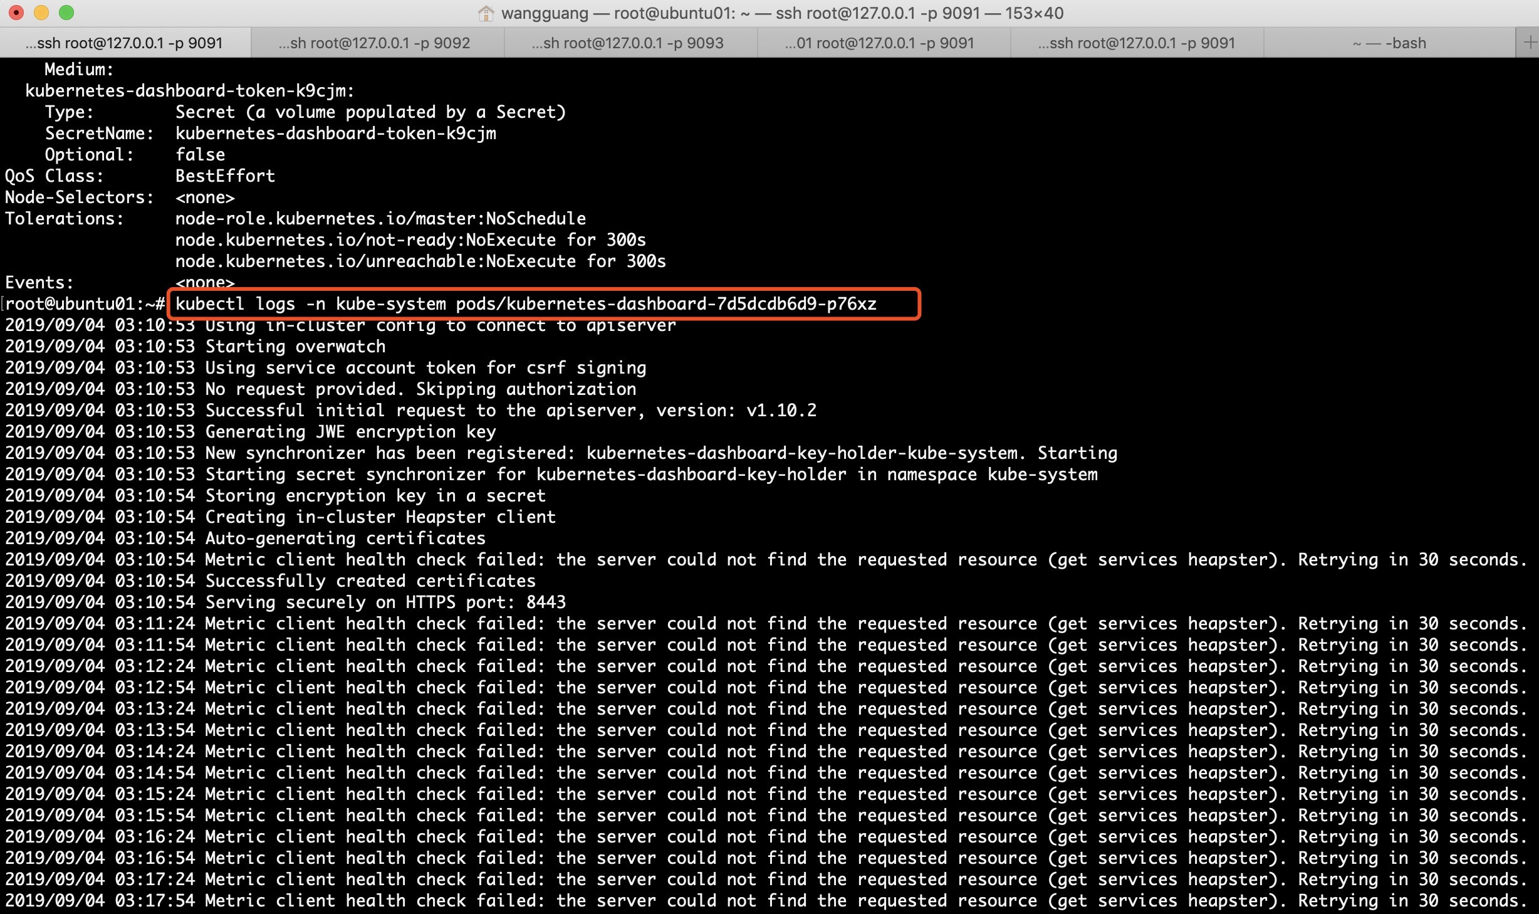
Task: Minimize the Terminal window with yellow button
Action: [x=41, y=13]
